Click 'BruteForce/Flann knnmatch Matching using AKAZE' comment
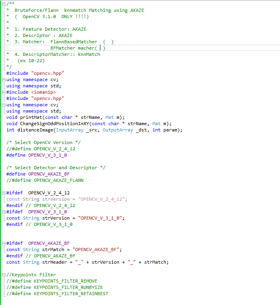The width and height of the screenshot is (280, 305). point(79,10)
